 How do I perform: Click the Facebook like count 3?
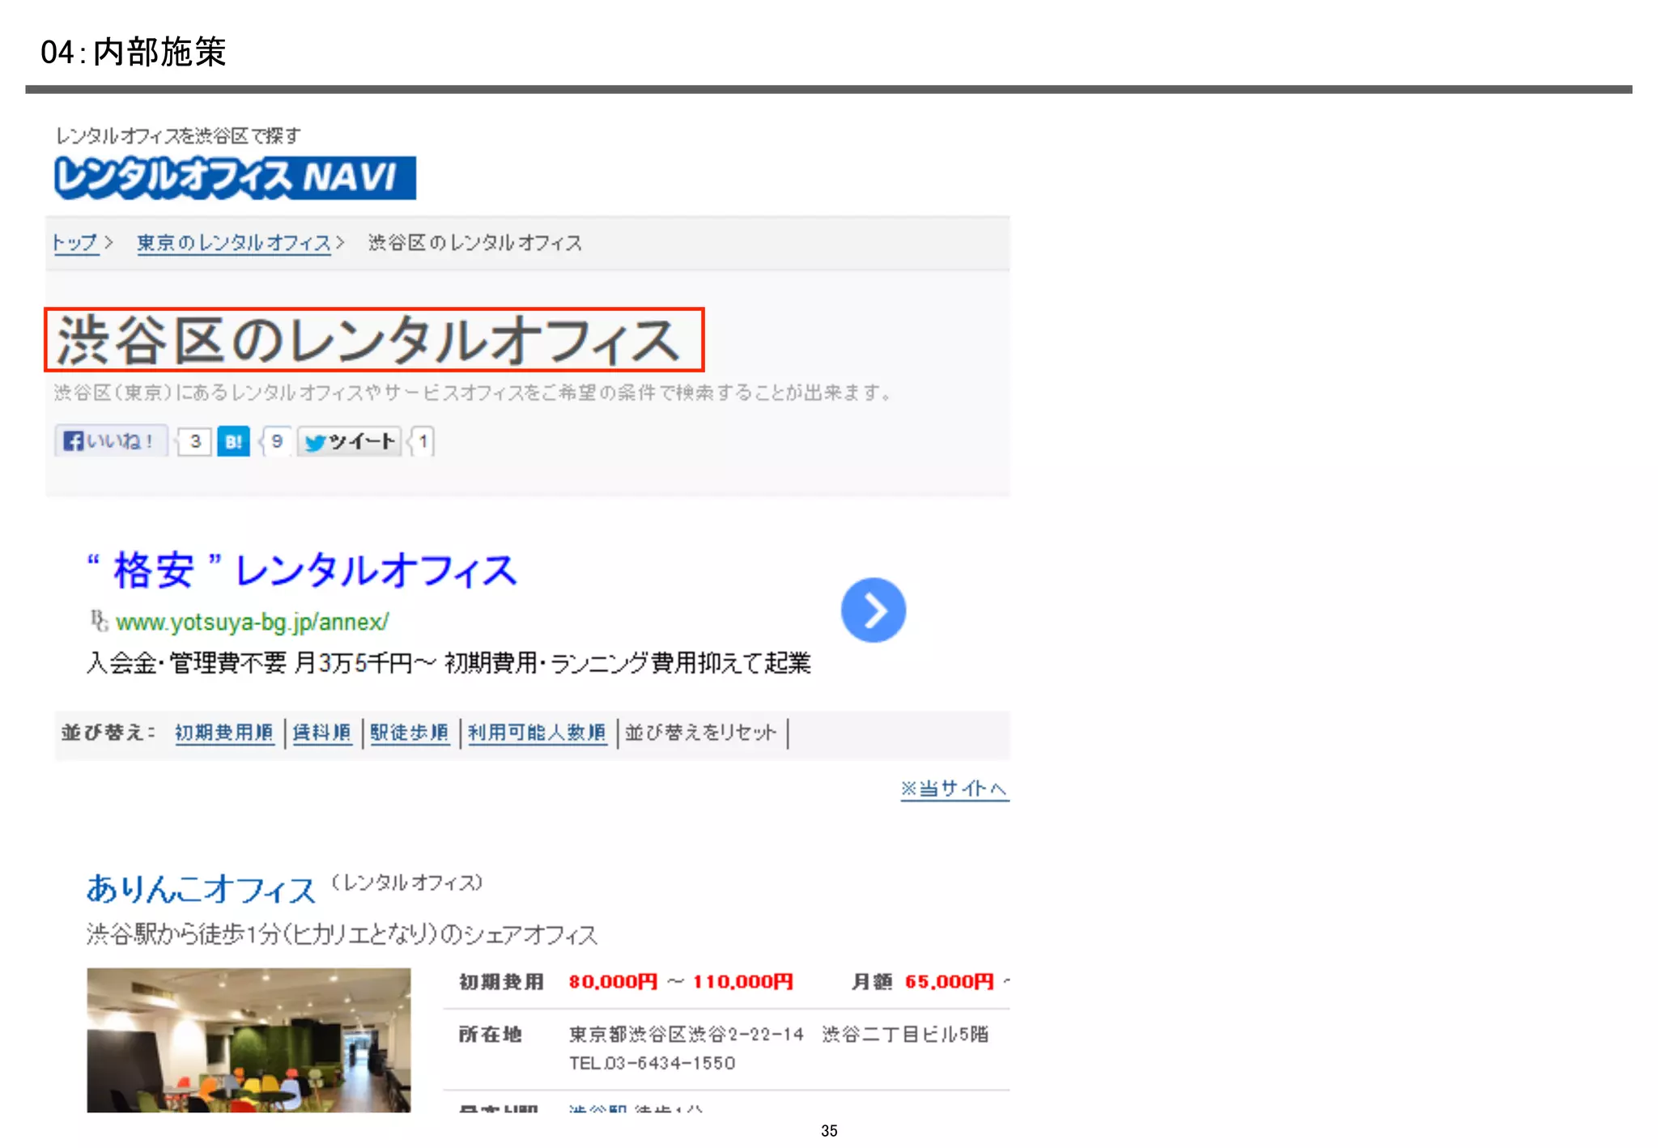tap(195, 441)
